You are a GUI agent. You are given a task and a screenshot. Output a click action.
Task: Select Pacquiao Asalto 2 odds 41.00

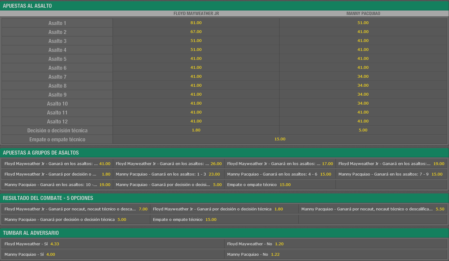pyautogui.click(x=363, y=32)
